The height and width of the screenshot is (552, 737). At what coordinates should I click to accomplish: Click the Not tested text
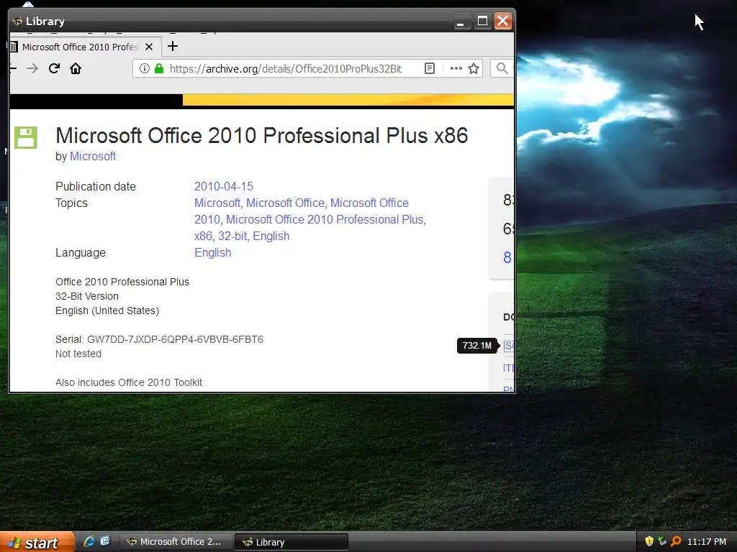pos(78,354)
